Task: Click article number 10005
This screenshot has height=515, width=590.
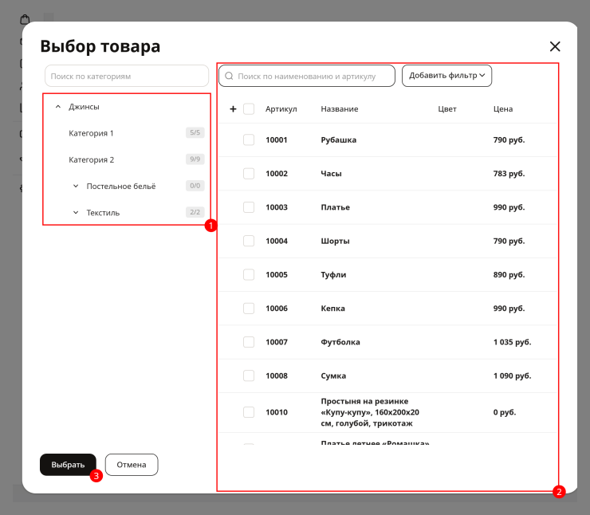Action: coord(277,274)
